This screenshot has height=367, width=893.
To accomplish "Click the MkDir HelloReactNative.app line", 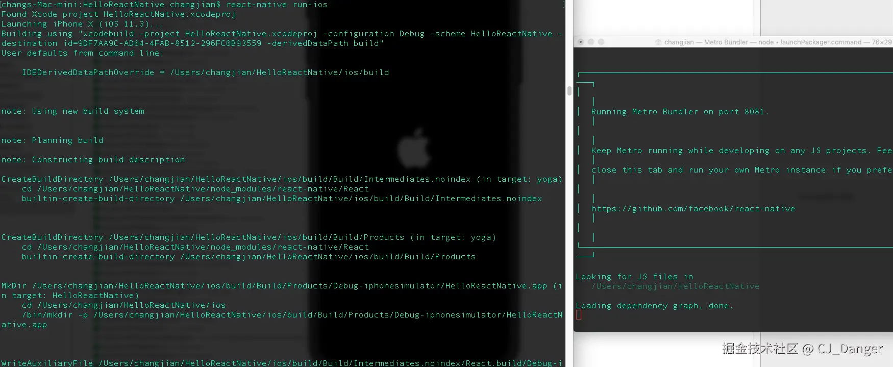I will [282, 286].
